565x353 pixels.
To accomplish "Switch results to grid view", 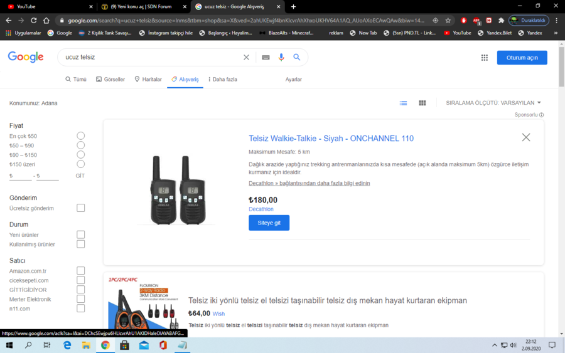I will click(x=422, y=103).
